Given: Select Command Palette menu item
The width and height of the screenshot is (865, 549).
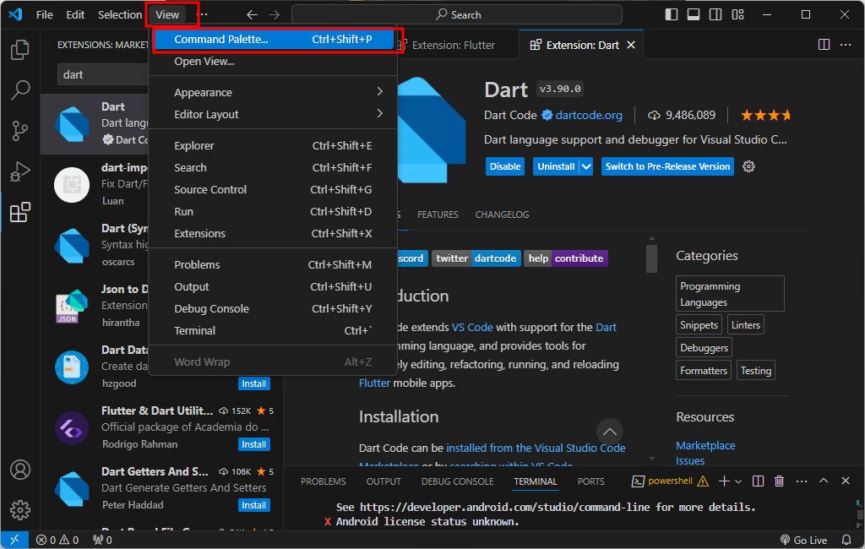Looking at the screenshot, I should click(x=273, y=39).
